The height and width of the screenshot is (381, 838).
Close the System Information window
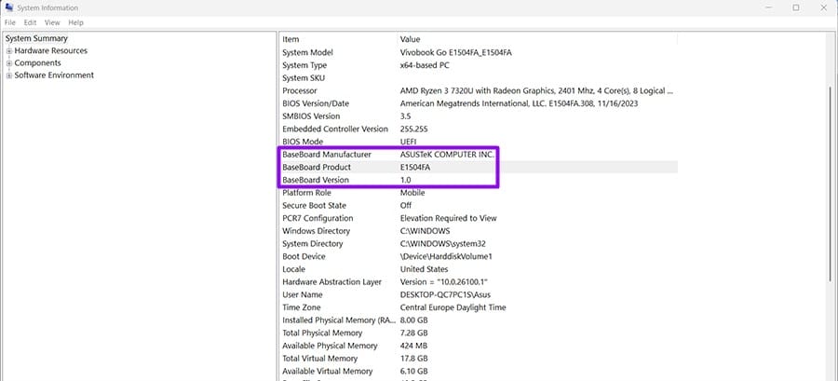(x=824, y=7)
